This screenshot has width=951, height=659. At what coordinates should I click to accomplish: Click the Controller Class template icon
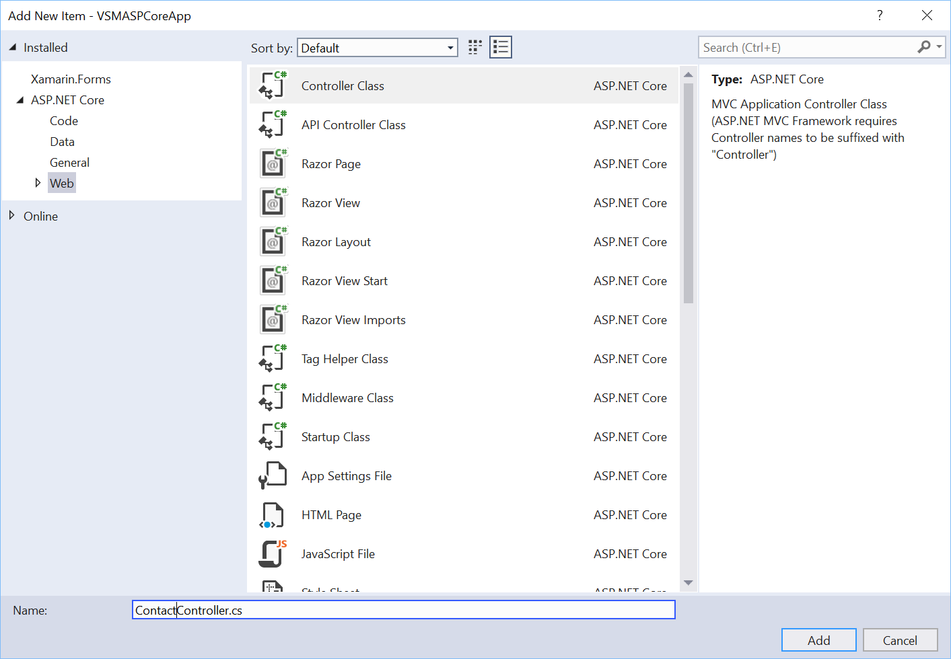pos(273,86)
